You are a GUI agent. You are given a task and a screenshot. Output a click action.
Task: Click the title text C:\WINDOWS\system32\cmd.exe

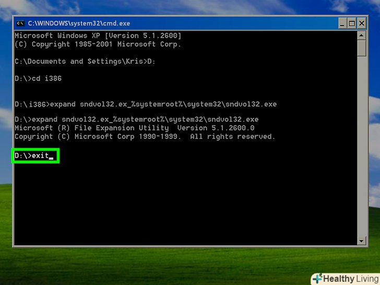coord(79,23)
